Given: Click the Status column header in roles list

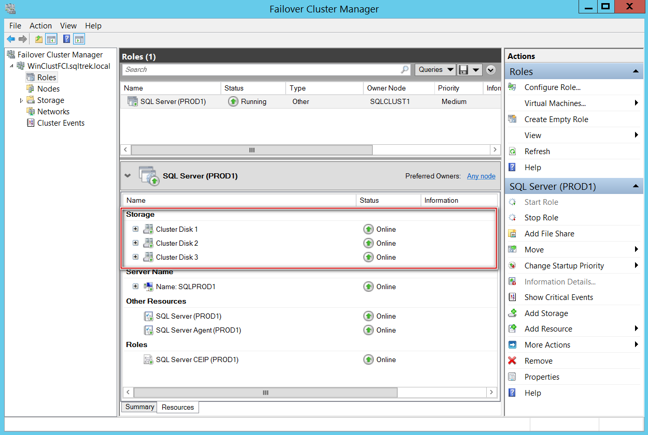Looking at the screenshot, I should coord(253,88).
